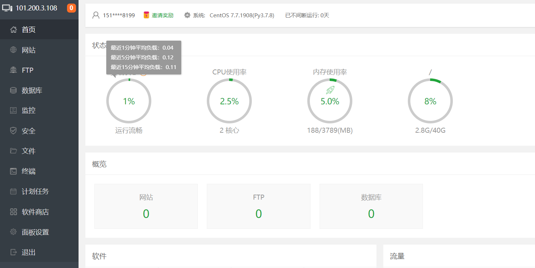
Task: Click the 概览 section heading
Action: 99,164
